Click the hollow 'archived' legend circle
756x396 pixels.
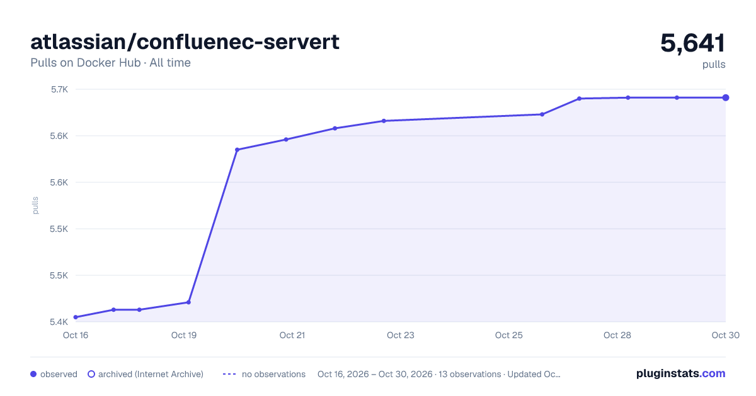pos(91,374)
